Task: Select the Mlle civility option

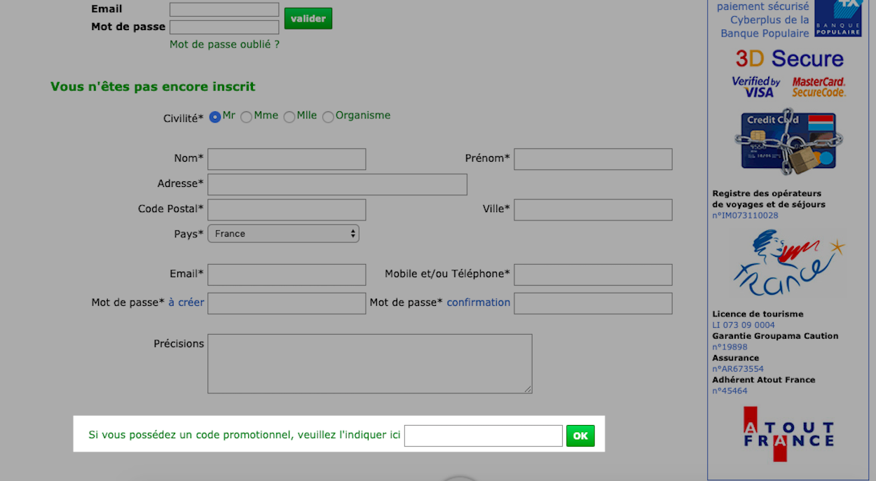Action: pyautogui.click(x=289, y=117)
